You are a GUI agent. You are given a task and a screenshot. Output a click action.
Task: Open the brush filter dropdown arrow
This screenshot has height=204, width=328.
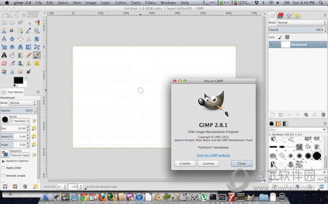[x=324, y=130]
